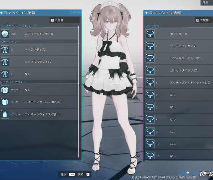Screen dimensions: 213x180
Task: Click the Q key icon in right panel
Action: coord(198,20)
